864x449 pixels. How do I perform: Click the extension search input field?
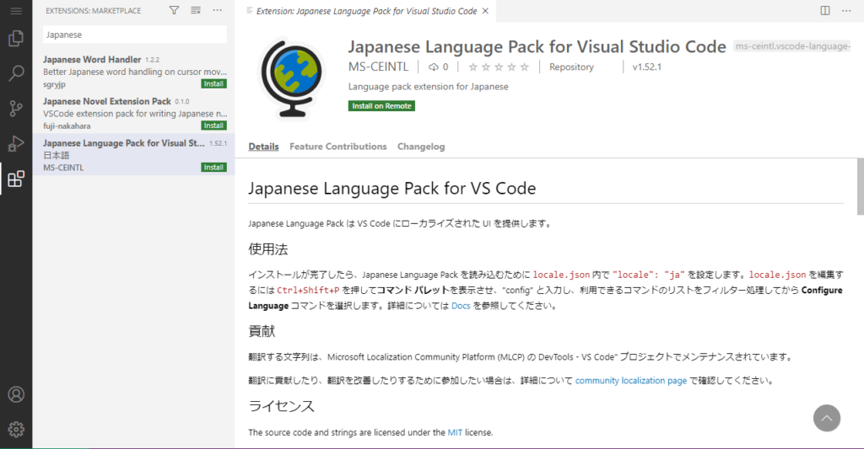click(x=135, y=35)
